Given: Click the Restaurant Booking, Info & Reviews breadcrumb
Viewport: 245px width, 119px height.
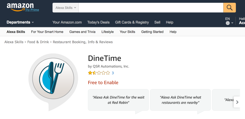Looking at the screenshot, I should (83, 42).
